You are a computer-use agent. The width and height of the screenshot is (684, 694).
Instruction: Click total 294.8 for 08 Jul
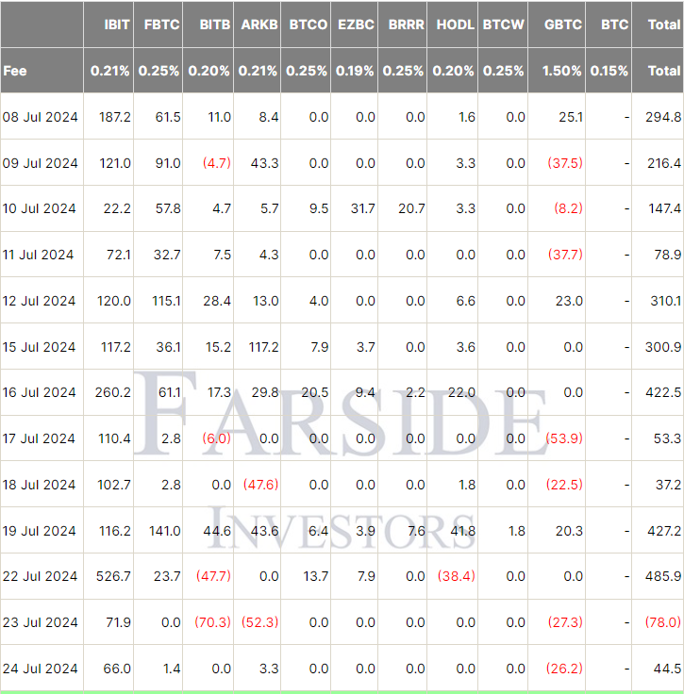point(663,117)
